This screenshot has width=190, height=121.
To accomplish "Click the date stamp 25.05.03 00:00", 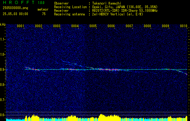I will 15,14.
